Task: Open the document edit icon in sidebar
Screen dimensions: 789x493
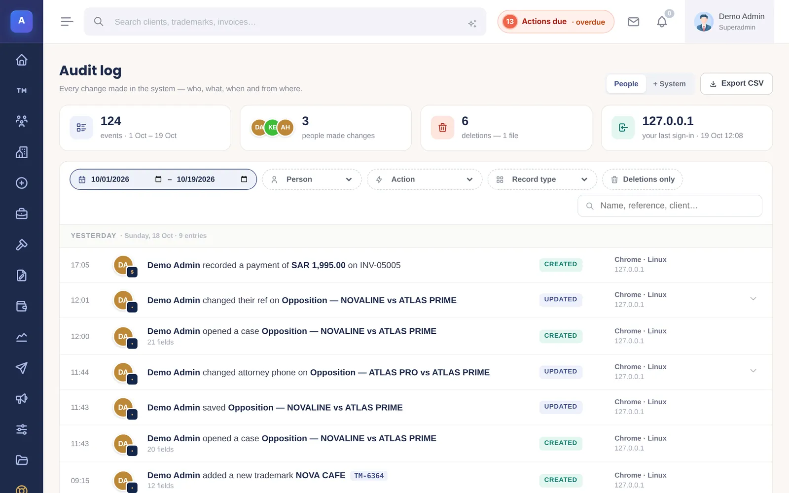Action: point(21,276)
